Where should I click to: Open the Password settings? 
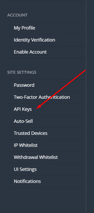46,85
